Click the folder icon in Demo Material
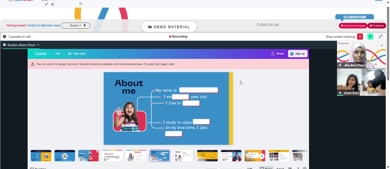The image size is (390, 169). coord(150,27)
